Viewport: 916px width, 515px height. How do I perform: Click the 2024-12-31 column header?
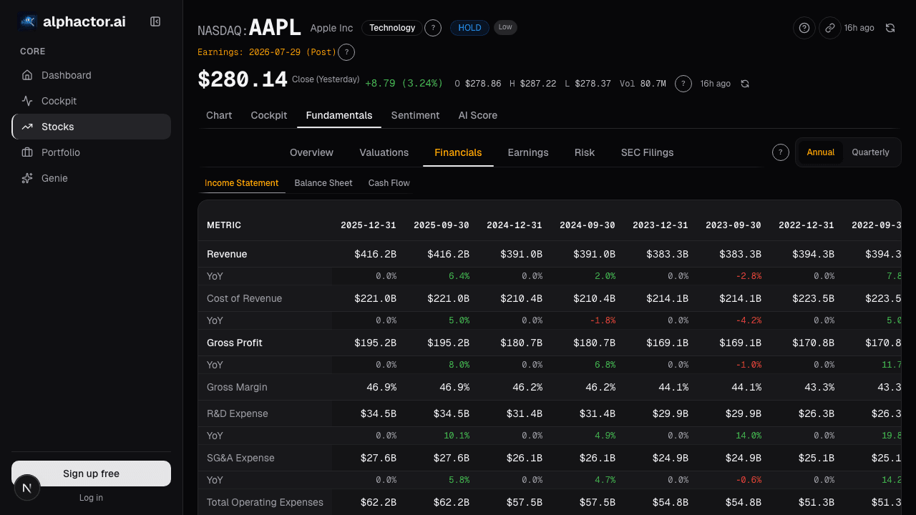[514, 225]
